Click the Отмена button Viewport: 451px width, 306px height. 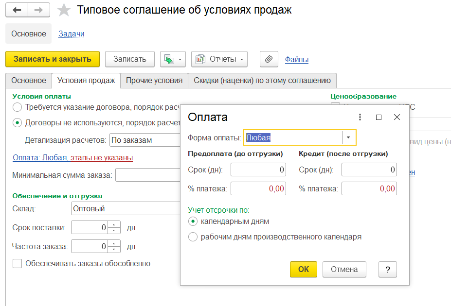(x=344, y=269)
